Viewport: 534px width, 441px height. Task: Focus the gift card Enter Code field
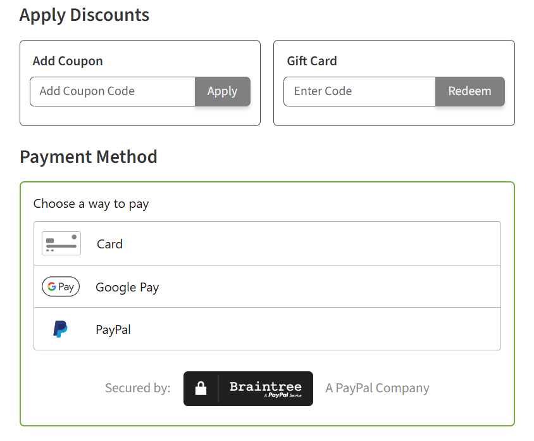pyautogui.click(x=359, y=91)
